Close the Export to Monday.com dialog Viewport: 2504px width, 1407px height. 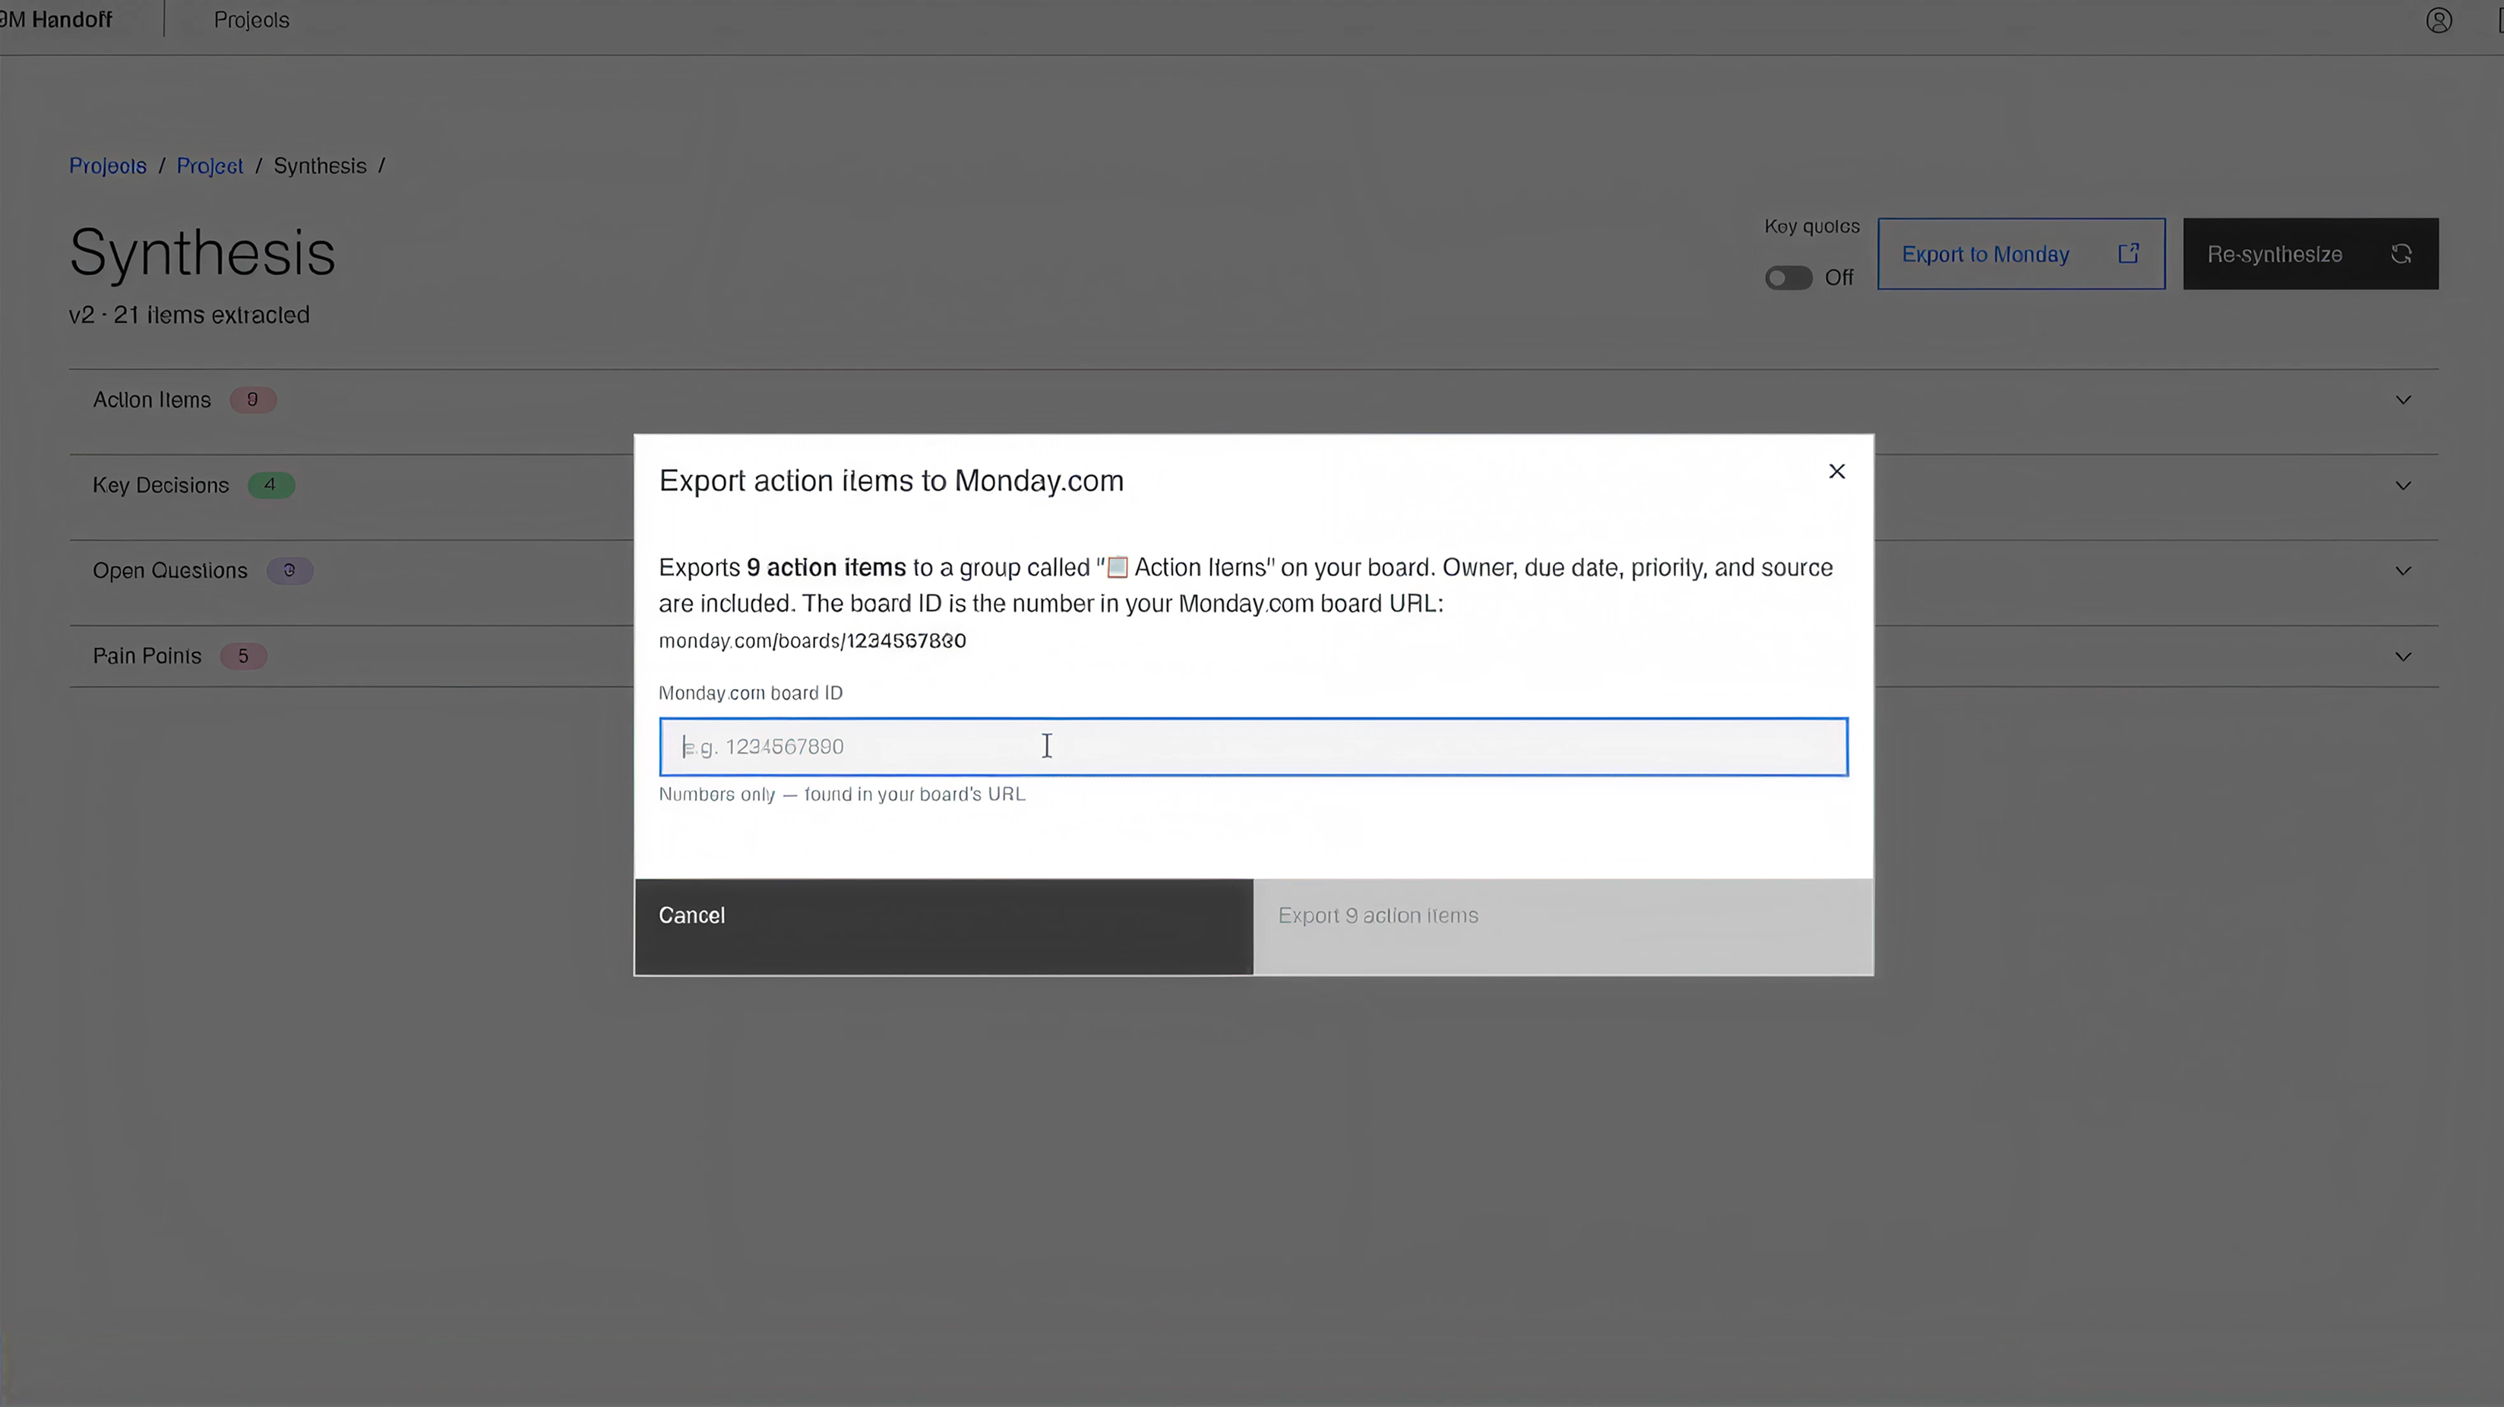[1836, 472]
